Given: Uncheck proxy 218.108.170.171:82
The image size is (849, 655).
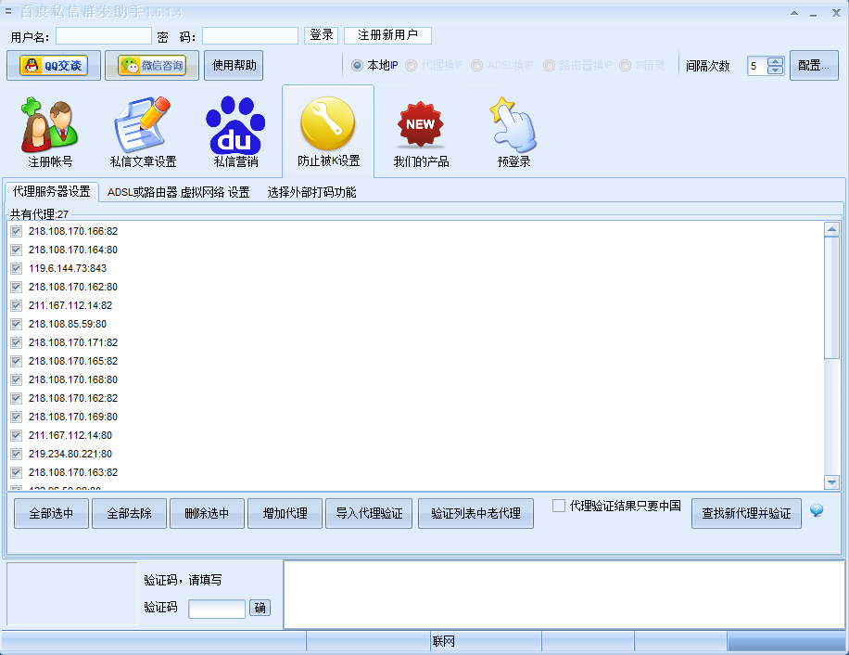Looking at the screenshot, I should [x=17, y=342].
